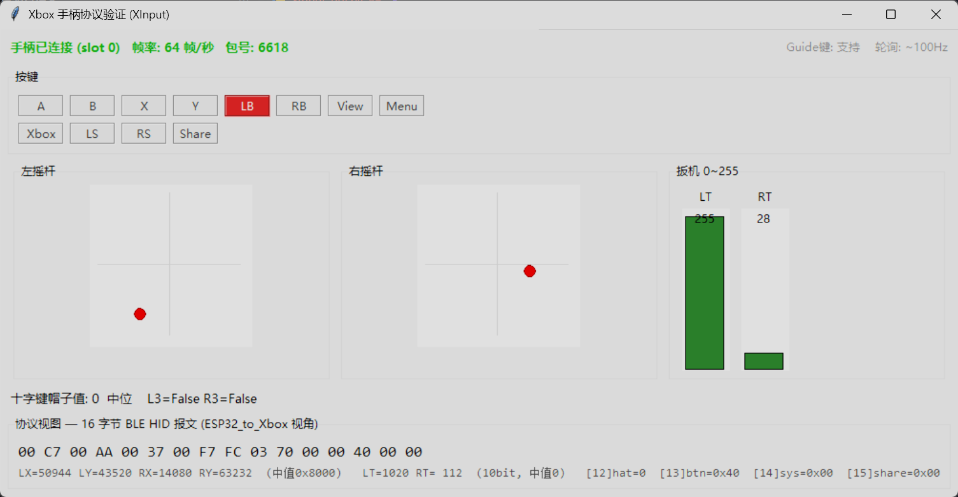
Task: Select the X button indicator
Action: click(x=144, y=106)
